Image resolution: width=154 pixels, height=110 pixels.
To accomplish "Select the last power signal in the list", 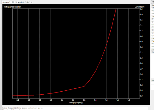I will coord(153,49).
